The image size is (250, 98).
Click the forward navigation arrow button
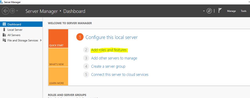point(12,11)
